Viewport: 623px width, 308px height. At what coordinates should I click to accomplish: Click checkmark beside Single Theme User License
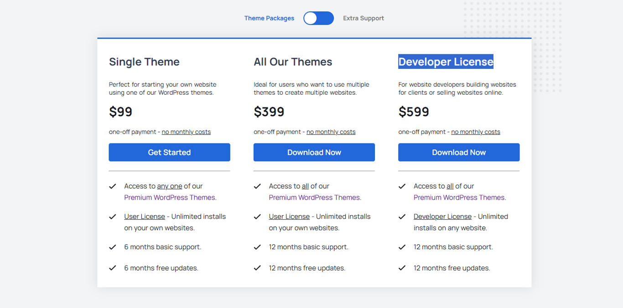click(x=113, y=216)
